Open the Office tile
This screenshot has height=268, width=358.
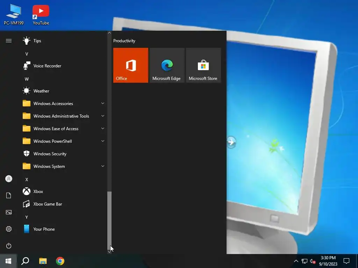click(131, 65)
